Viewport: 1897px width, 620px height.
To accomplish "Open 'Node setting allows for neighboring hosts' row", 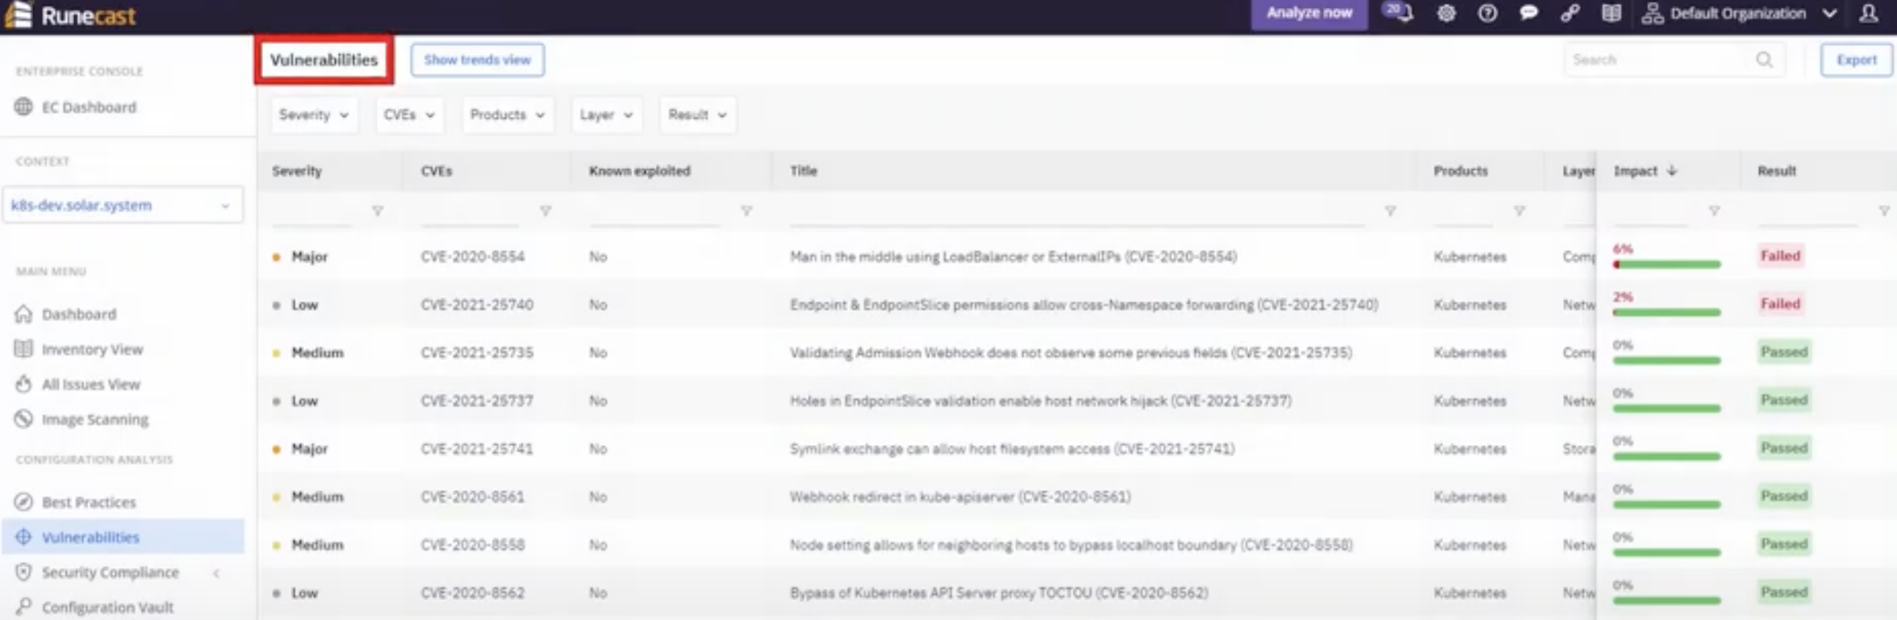I will [x=1072, y=546].
